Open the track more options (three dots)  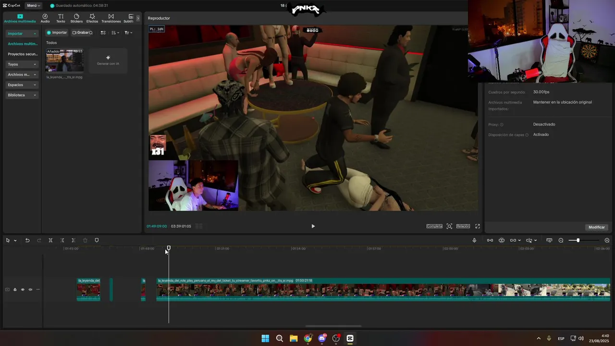point(38,289)
